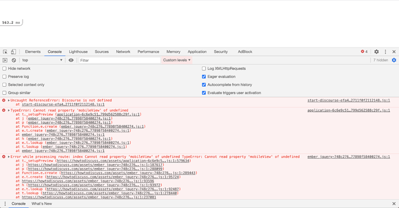The height and width of the screenshot is (208, 399).
Task: Open ember_jquery source link on the right
Action: [x=349, y=157]
